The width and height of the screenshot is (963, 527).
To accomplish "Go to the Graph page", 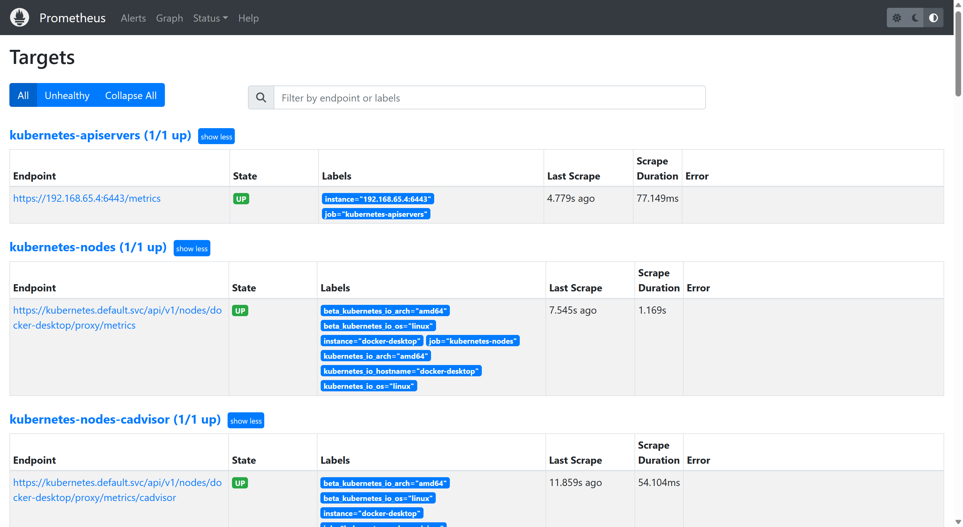I will tap(169, 18).
